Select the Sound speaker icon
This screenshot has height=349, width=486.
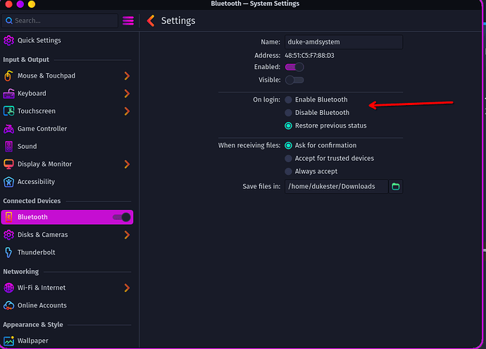point(9,147)
